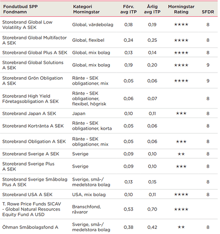Image resolution: width=220 pixels, height=234 pixels.
Task: Open T. Rowe Price Global Natural Resources fund
Action: [x=32, y=209]
